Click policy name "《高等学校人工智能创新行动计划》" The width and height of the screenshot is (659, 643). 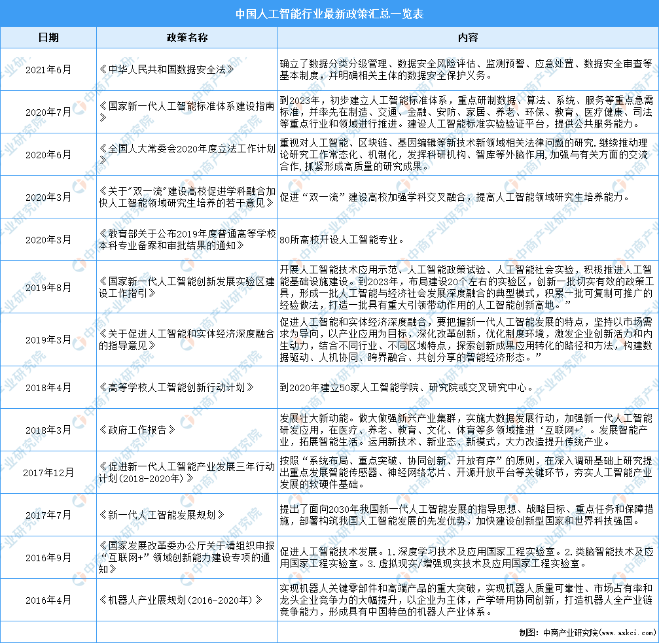(x=177, y=387)
